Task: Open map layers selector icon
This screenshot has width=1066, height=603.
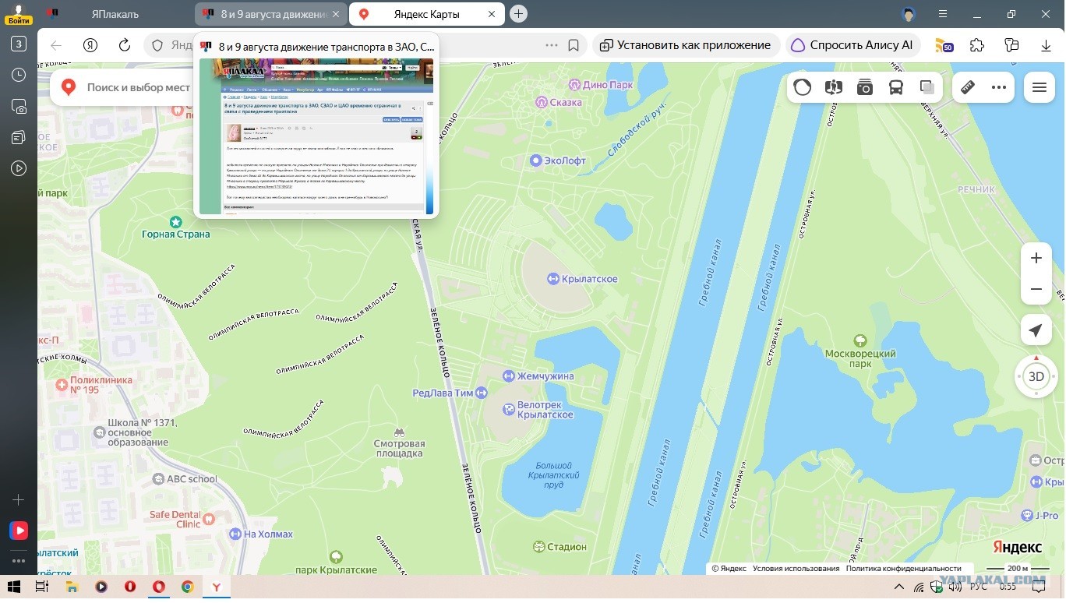Action: pyautogui.click(x=927, y=87)
